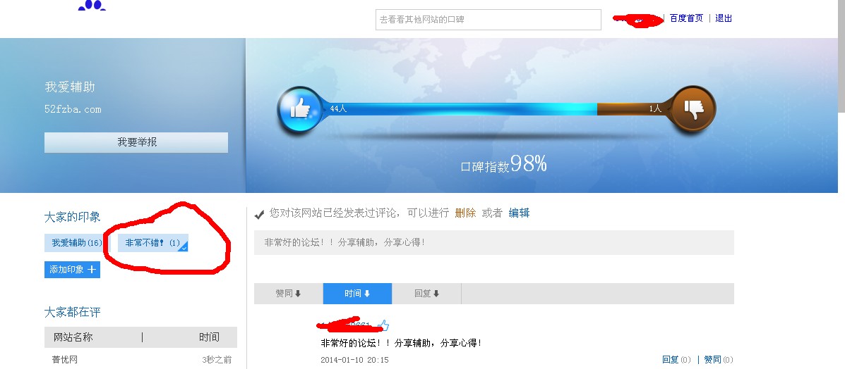Click the checkmark icon before 您对该网站
The image size is (845, 369).
click(x=259, y=215)
